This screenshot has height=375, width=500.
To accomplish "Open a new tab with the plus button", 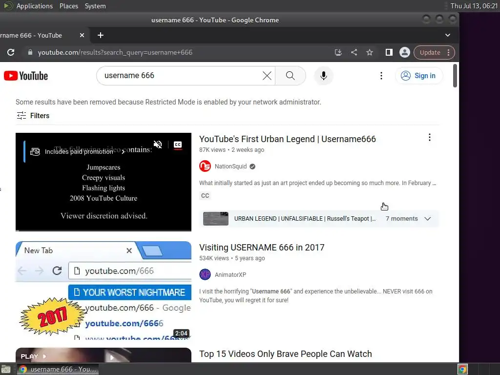I will (x=101, y=35).
